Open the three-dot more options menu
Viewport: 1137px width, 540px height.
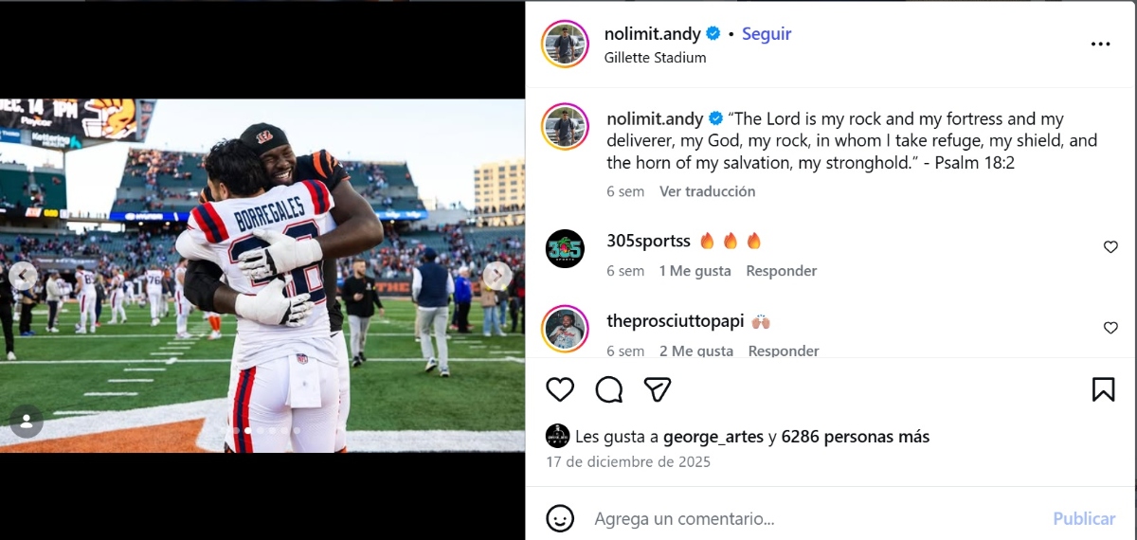coord(1100,44)
